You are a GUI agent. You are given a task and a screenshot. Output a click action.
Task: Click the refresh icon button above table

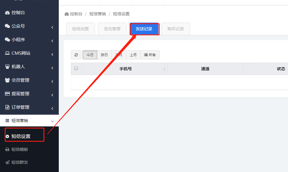[x=76, y=55]
